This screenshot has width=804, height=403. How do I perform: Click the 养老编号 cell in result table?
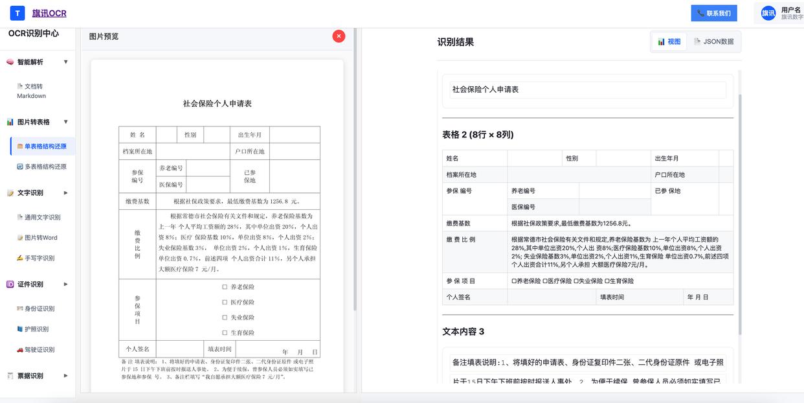click(x=543, y=191)
